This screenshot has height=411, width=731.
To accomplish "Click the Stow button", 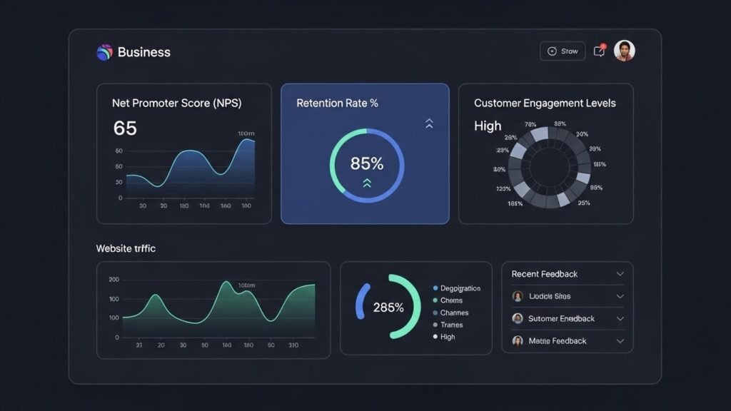I will click(x=563, y=51).
